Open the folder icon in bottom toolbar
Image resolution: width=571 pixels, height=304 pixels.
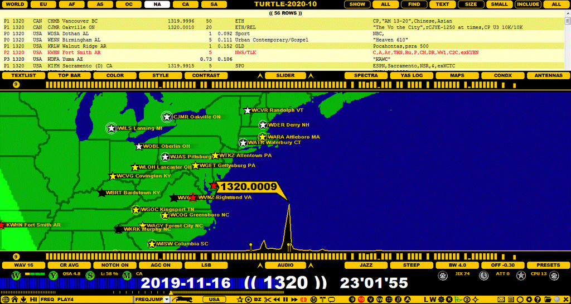click(548, 300)
